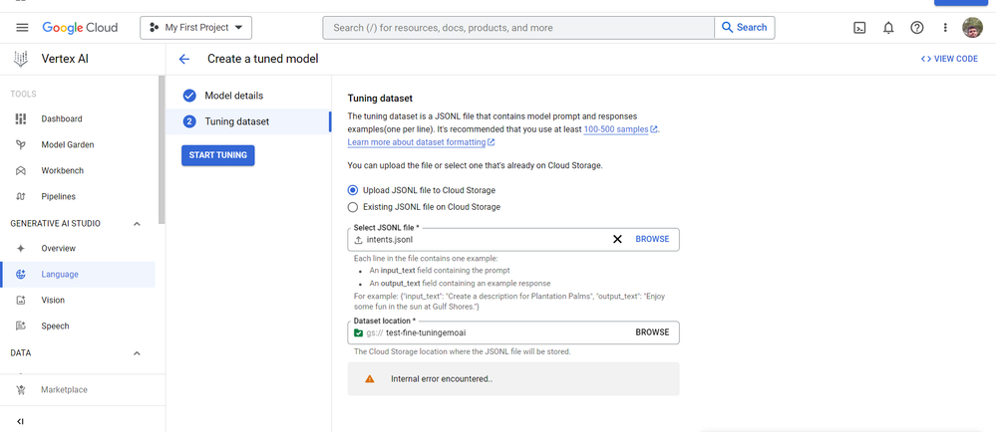
Task: Collapse the Generative AI Studio section
Action: [x=137, y=223]
